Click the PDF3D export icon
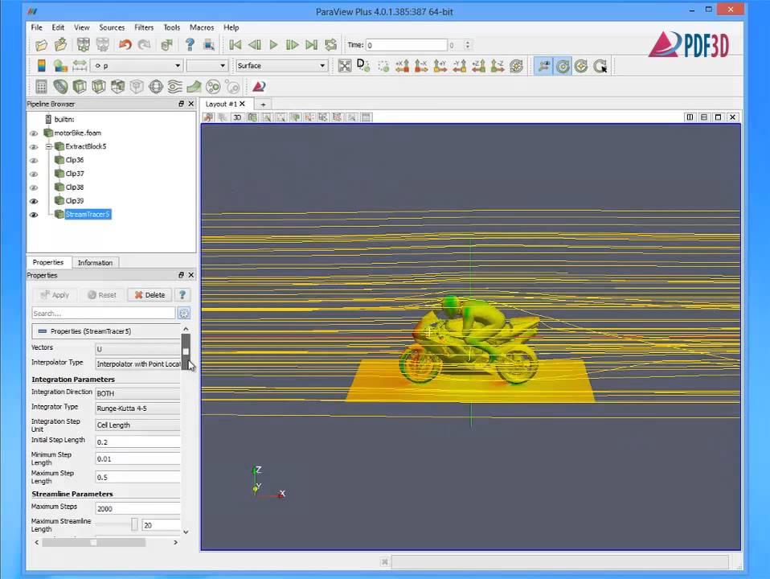This screenshot has height=579, width=770. pos(259,87)
